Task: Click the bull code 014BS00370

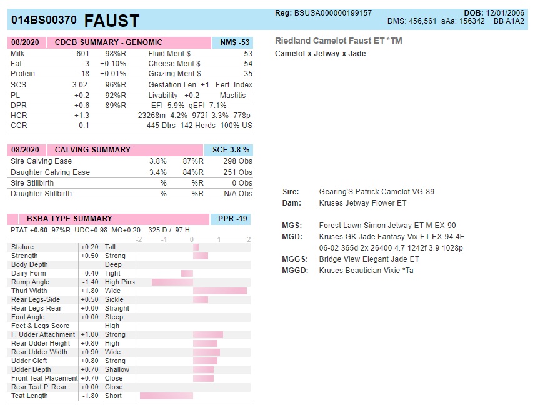Action: (44, 21)
